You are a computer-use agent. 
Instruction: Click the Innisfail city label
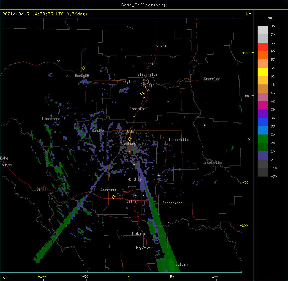139,109
